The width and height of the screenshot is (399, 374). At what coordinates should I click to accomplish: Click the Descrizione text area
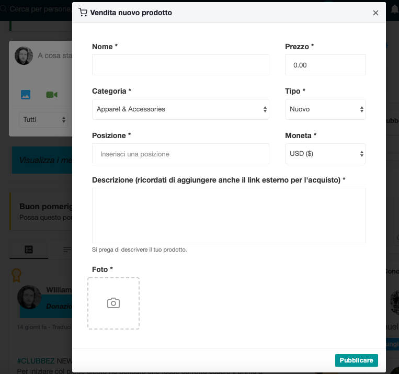tap(229, 216)
